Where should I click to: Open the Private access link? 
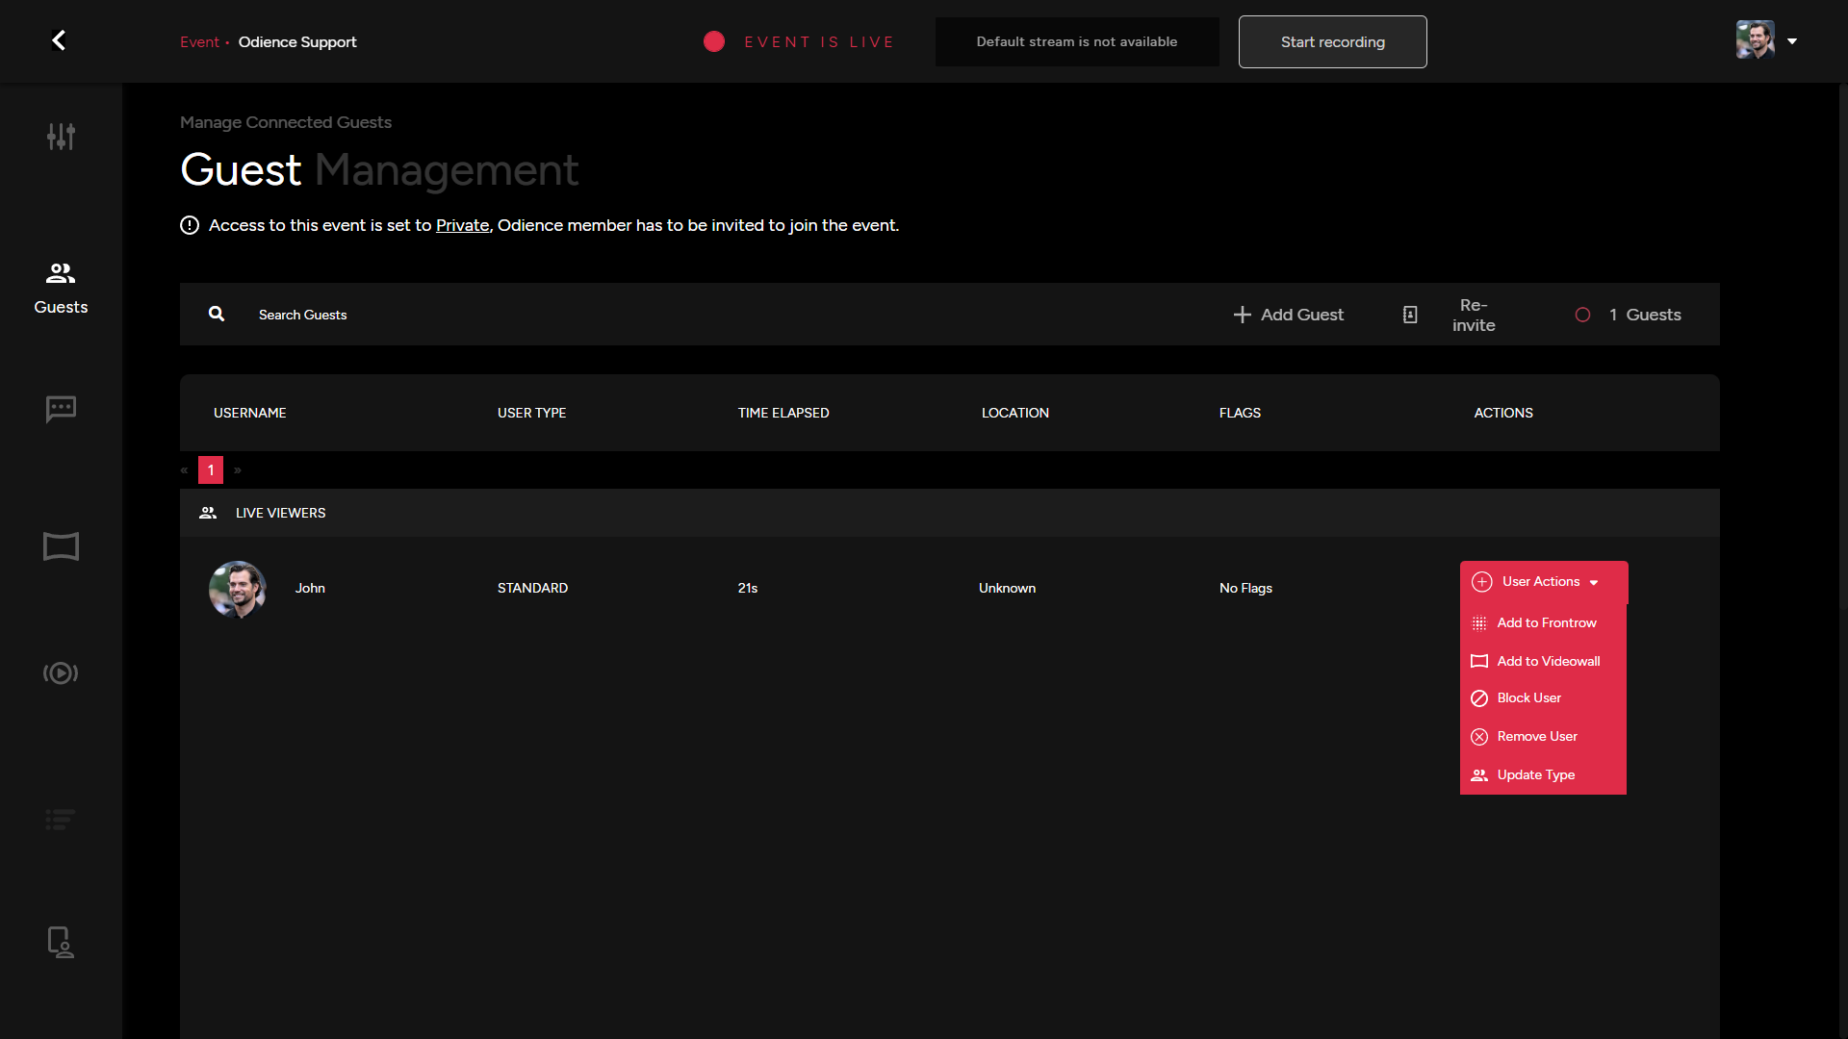(x=462, y=225)
